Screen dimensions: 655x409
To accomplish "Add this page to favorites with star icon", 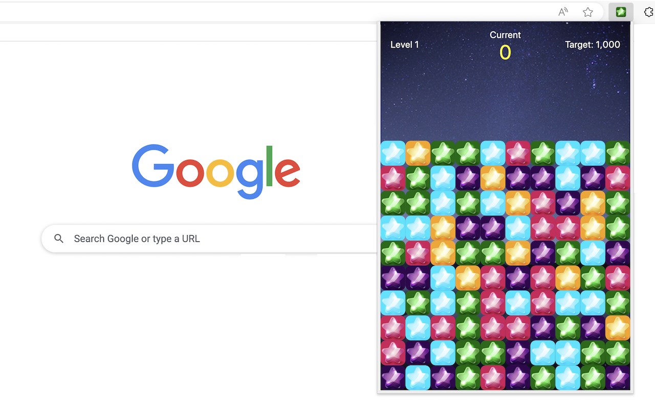I will (x=588, y=12).
